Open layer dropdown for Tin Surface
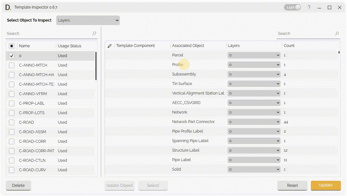This screenshot has height=196, width=347. point(254,84)
